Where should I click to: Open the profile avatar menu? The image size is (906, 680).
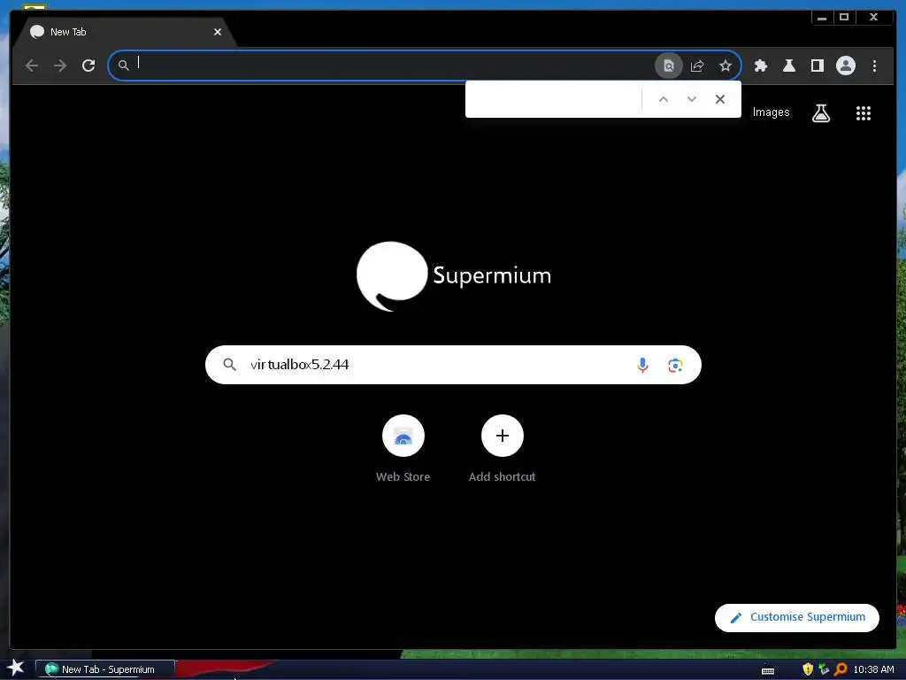[846, 66]
